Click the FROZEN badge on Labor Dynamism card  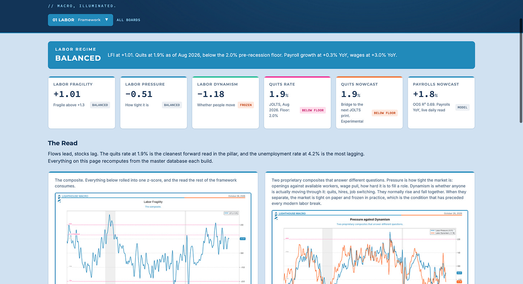(246, 105)
